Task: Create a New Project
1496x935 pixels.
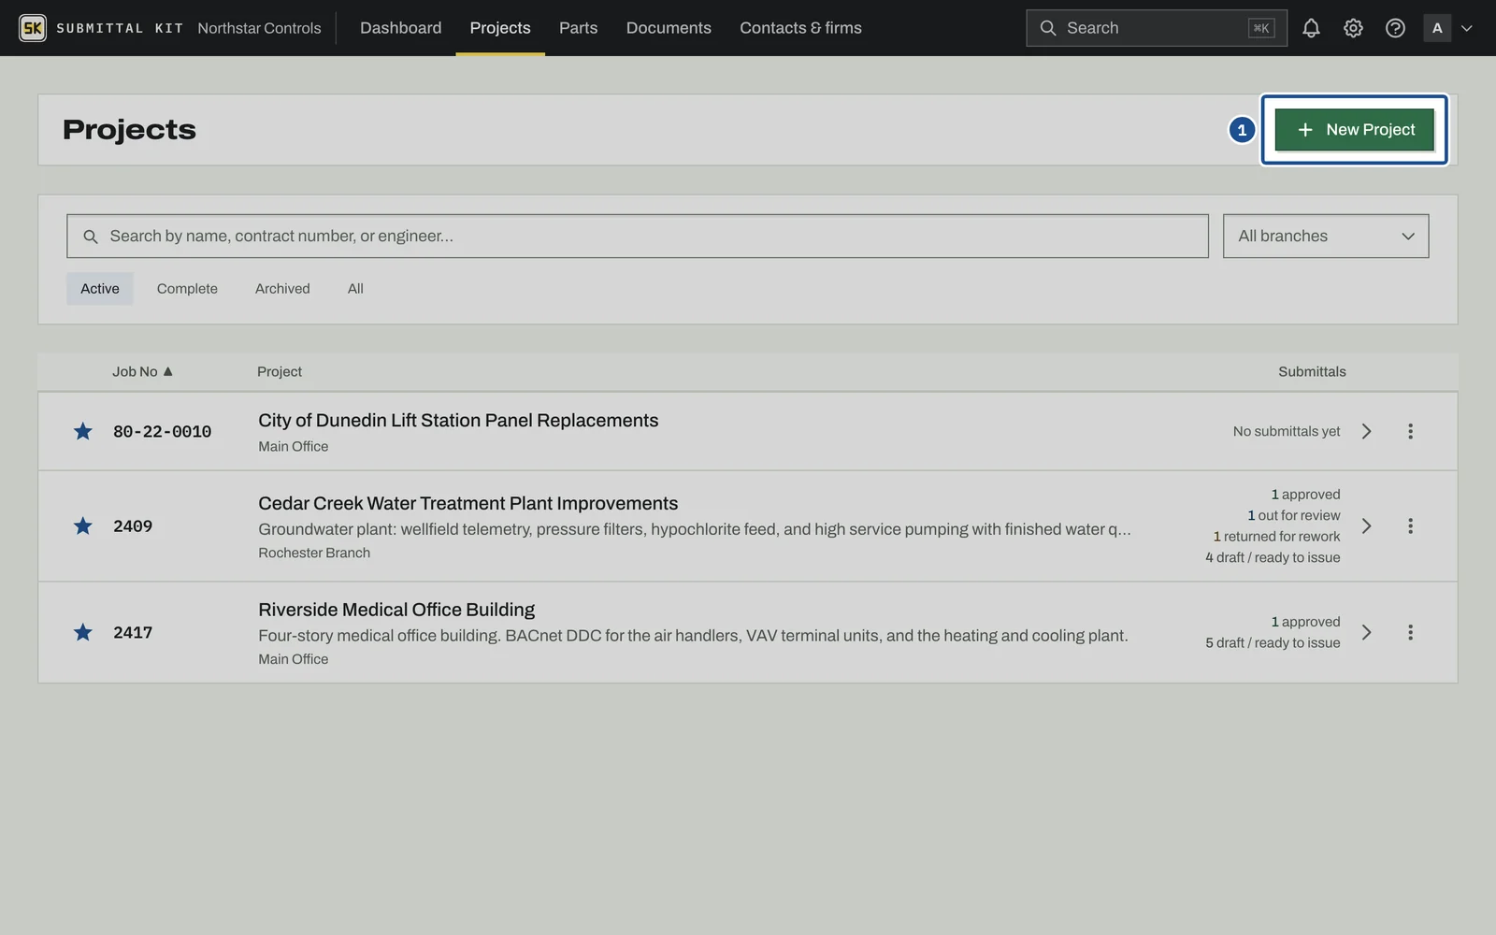Action: tap(1354, 130)
